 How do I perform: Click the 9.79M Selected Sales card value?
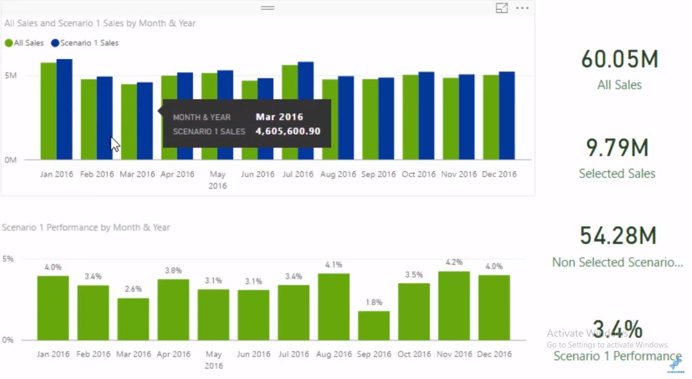coord(617,148)
